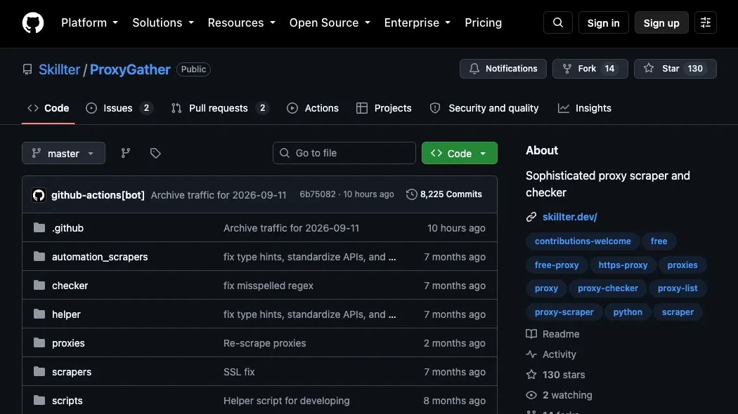Open the master branch selector
Screen dimensions: 738x414
(63, 153)
